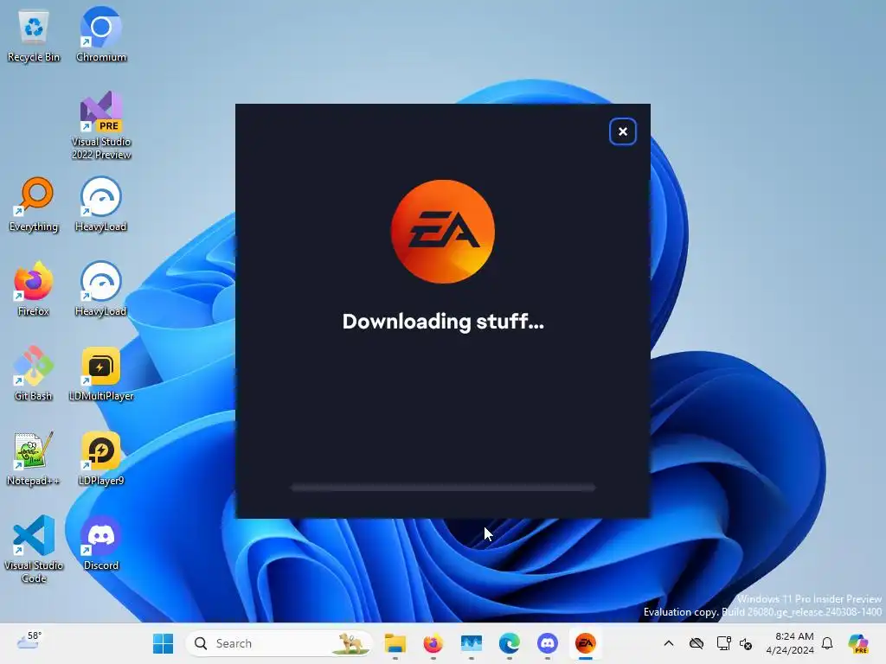Click the muted volume tray icon

point(745,643)
